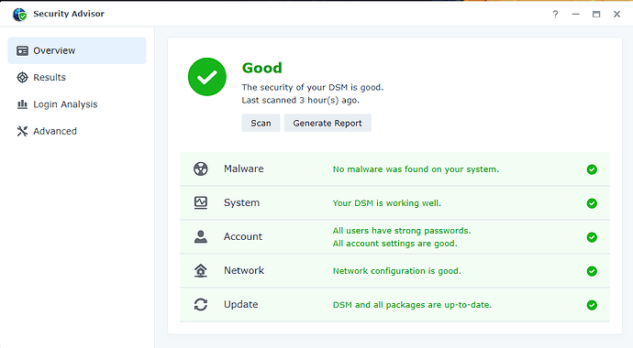The width and height of the screenshot is (633, 348).
Task: Open the help question mark
Action: point(556,14)
